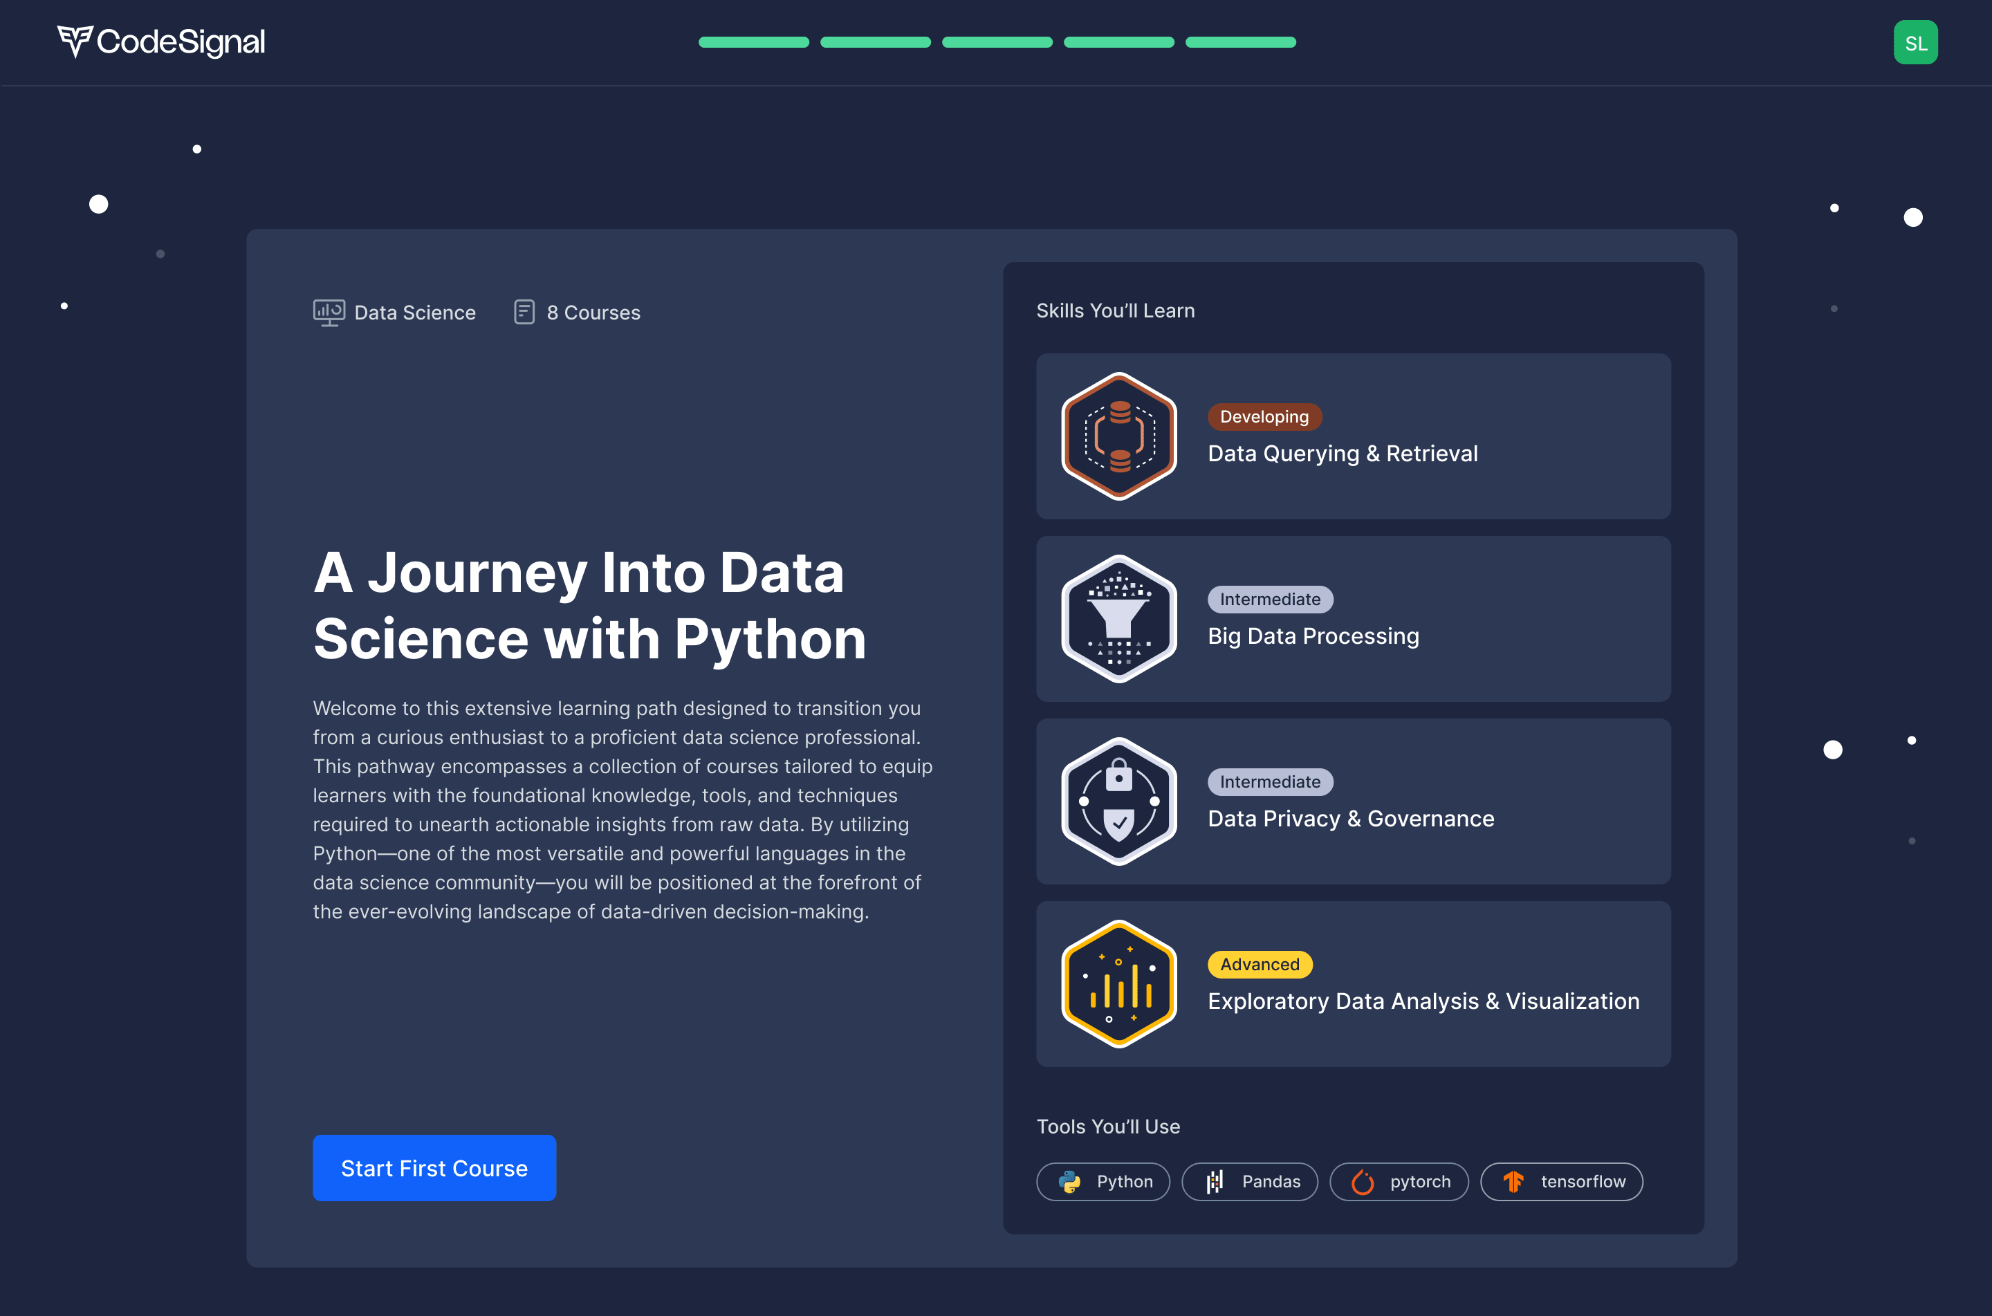Viewport: 1992px width, 1316px height.
Task: Select the Pandas tool chip
Action: tap(1250, 1182)
